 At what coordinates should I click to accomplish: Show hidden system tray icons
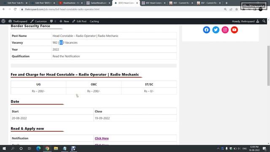(218, 148)
